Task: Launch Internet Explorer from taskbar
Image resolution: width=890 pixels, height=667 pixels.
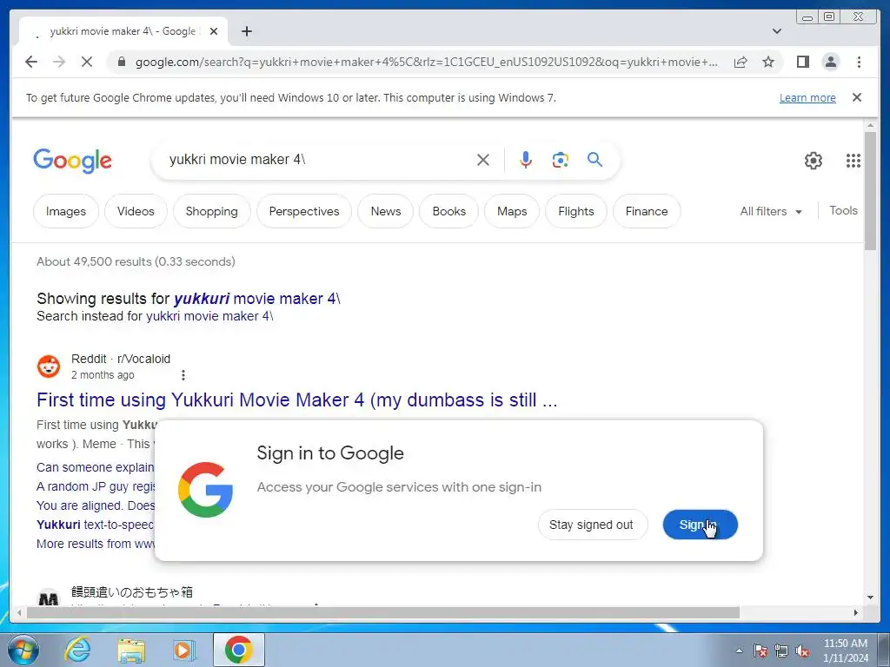Action: click(x=77, y=650)
